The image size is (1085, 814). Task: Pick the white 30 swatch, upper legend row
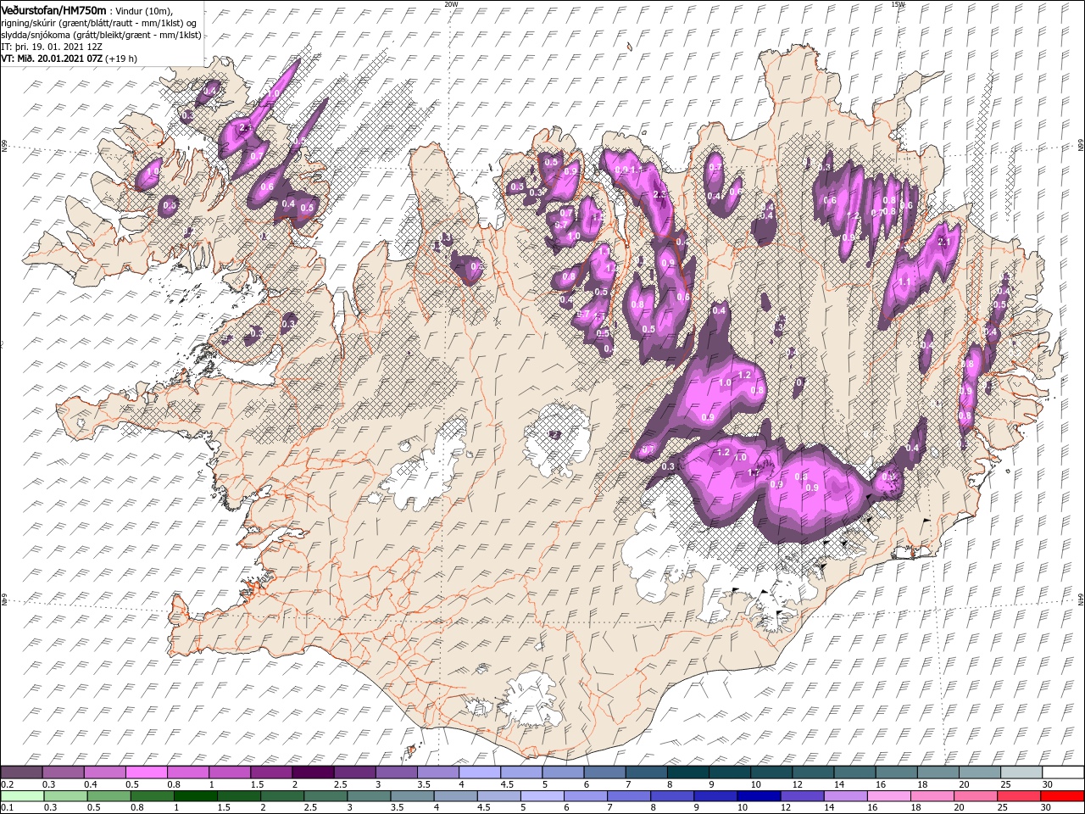click(1063, 772)
